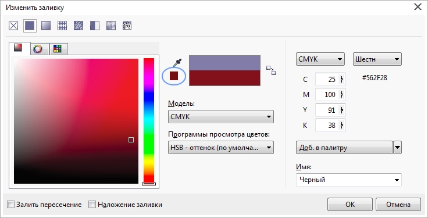
Task: Select the Vector pattern fill icon
Action: click(x=62, y=26)
